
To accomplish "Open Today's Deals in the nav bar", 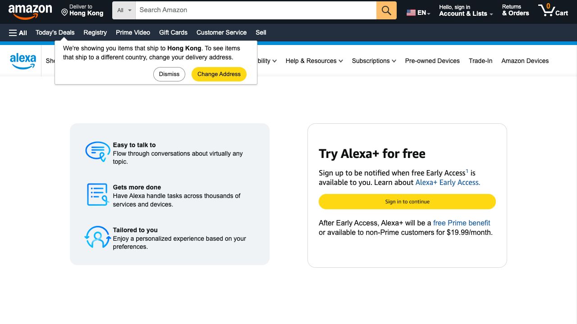I will 55,32.
